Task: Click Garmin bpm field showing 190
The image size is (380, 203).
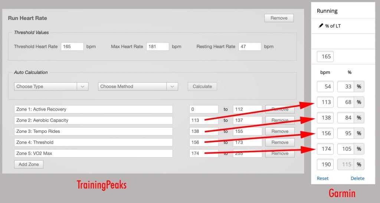Action: (x=325, y=165)
